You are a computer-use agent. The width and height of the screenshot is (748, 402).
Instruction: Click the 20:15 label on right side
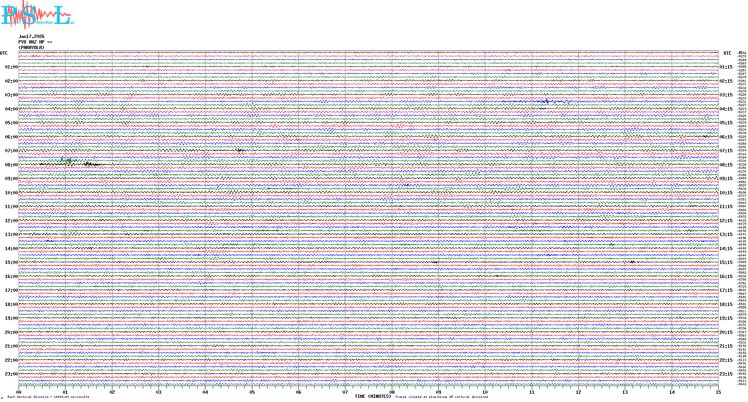[726, 332]
